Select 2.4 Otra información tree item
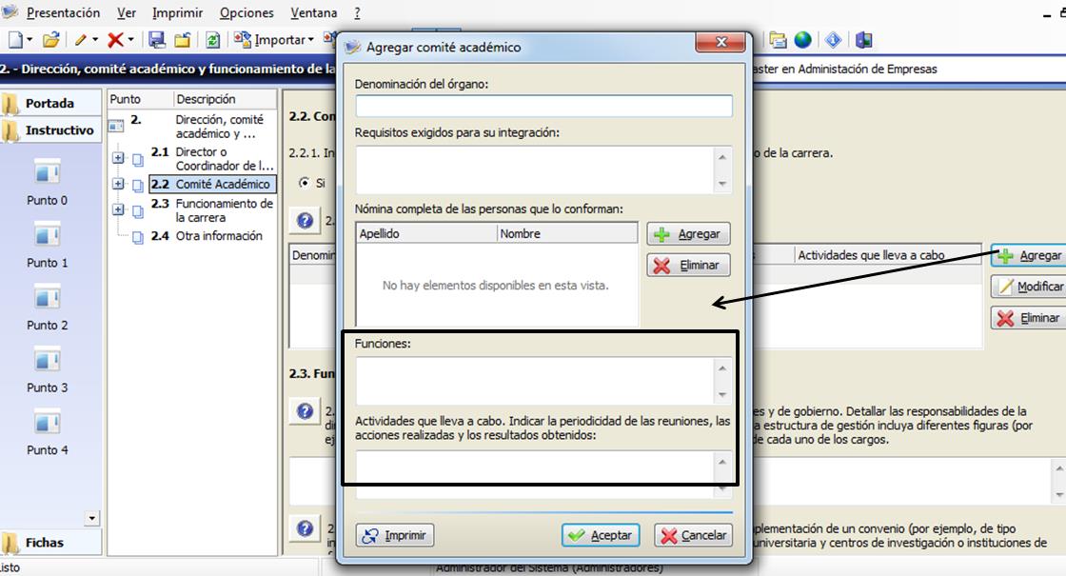Viewport: 1066px width, 576px height. (218, 236)
